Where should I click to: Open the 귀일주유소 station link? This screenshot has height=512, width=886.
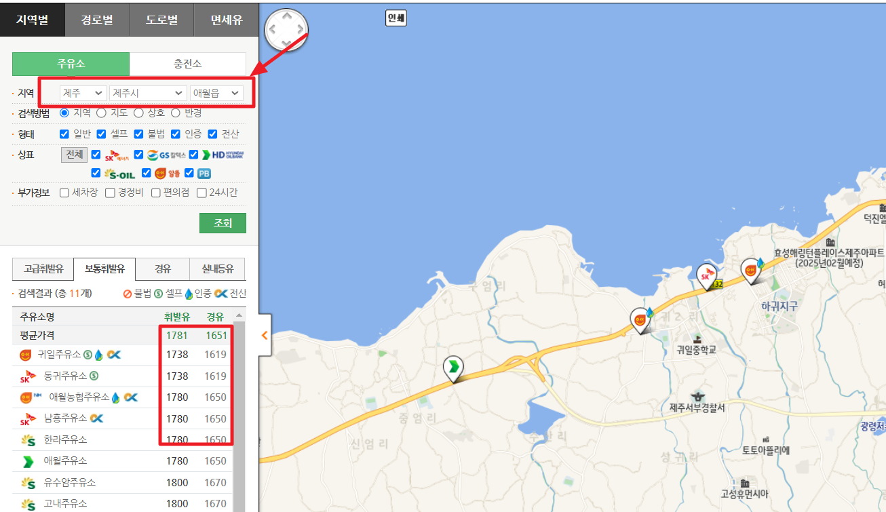59,355
